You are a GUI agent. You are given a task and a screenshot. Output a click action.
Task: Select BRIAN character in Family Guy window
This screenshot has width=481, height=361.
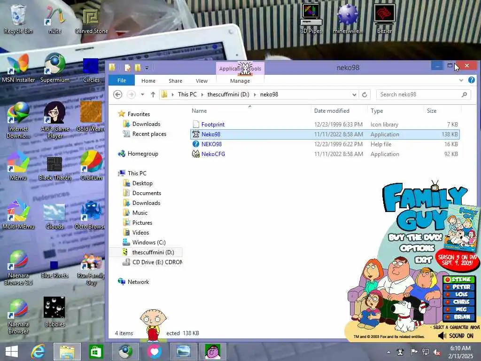tap(459, 317)
